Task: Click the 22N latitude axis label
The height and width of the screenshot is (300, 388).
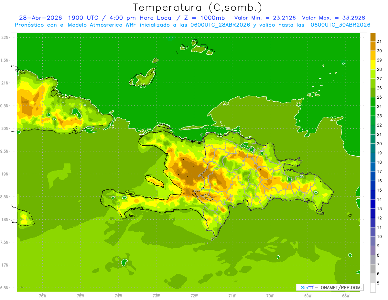Action: point(5,37)
